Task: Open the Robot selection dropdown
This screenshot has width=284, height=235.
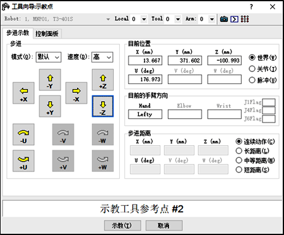Action: click(x=108, y=19)
